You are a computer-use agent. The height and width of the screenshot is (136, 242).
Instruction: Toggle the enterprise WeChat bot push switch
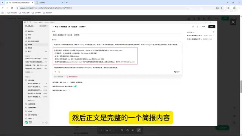tap(69, 90)
